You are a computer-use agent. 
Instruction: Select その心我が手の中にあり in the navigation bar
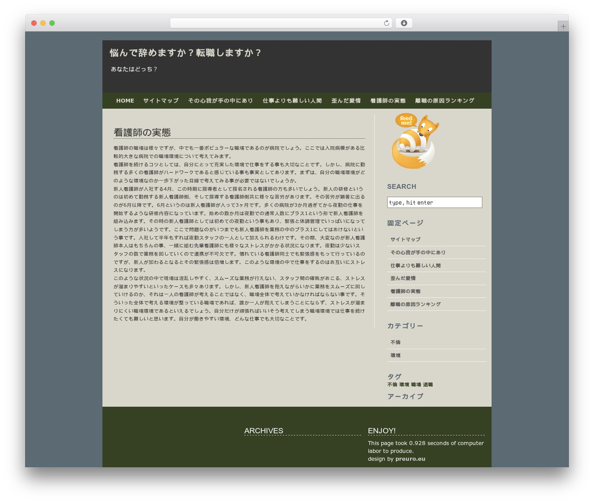[220, 101]
